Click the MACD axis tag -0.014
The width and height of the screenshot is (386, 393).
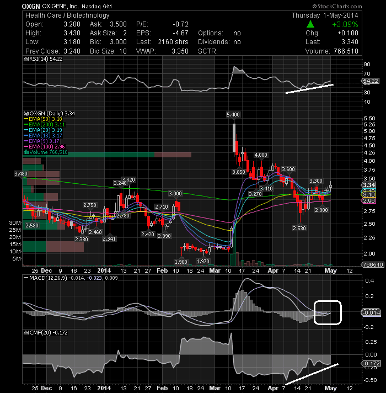coord(371,313)
